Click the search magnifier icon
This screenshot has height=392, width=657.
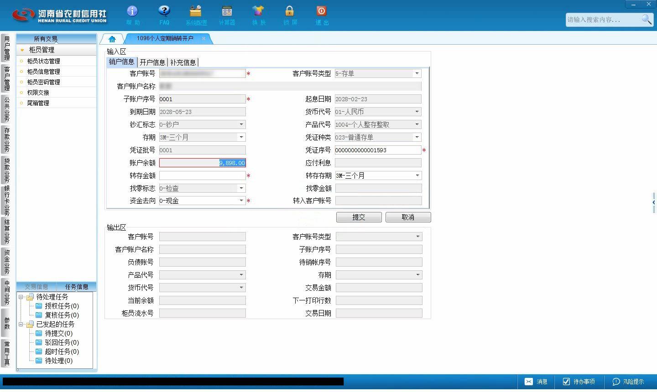click(x=647, y=20)
